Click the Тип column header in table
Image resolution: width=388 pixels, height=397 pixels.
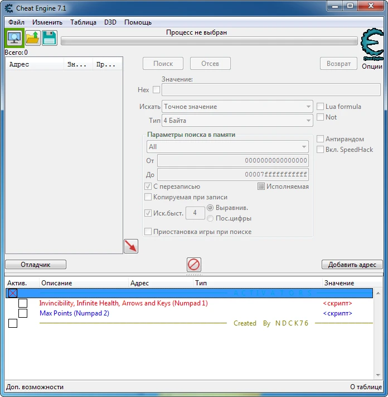(x=258, y=283)
